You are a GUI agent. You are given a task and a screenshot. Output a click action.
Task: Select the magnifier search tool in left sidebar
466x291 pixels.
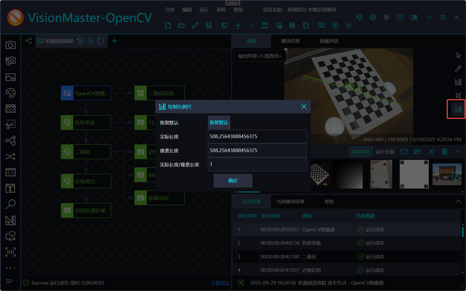point(11,204)
